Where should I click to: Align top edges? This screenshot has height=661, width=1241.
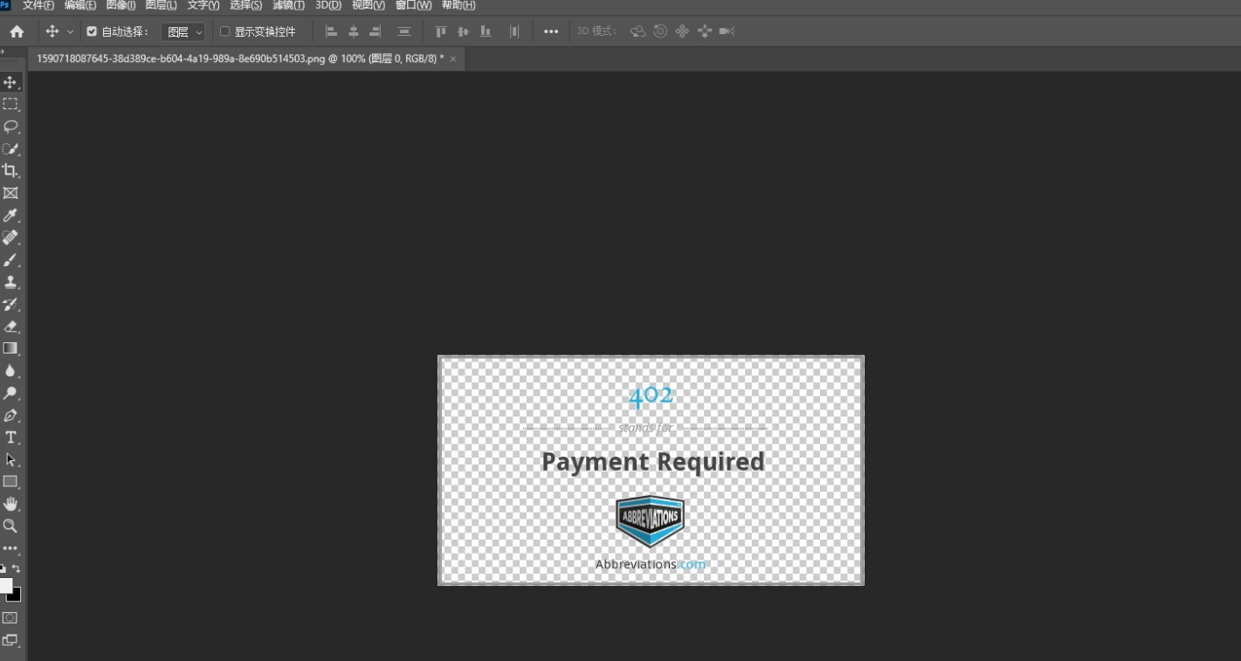(x=441, y=31)
